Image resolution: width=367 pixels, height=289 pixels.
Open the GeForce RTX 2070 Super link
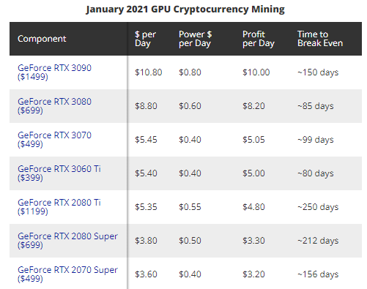point(67,274)
